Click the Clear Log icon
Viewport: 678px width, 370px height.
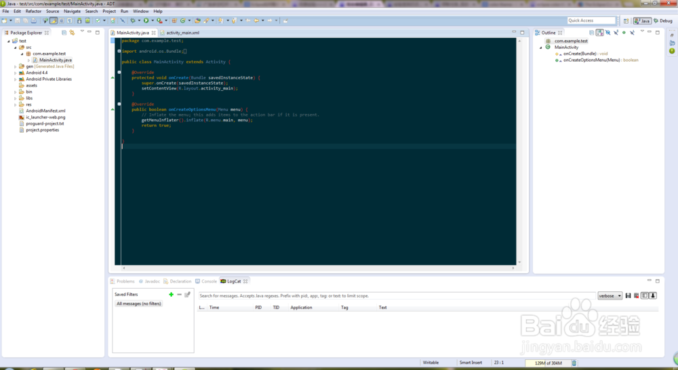coord(636,296)
